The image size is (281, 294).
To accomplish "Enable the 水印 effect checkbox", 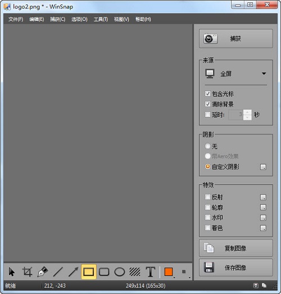I will coord(207,218).
